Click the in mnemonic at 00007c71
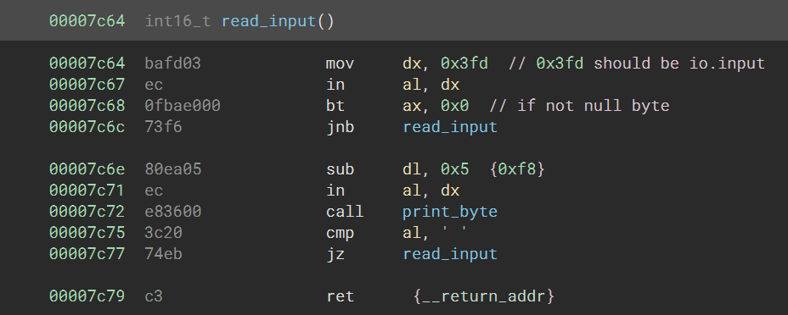 point(335,191)
